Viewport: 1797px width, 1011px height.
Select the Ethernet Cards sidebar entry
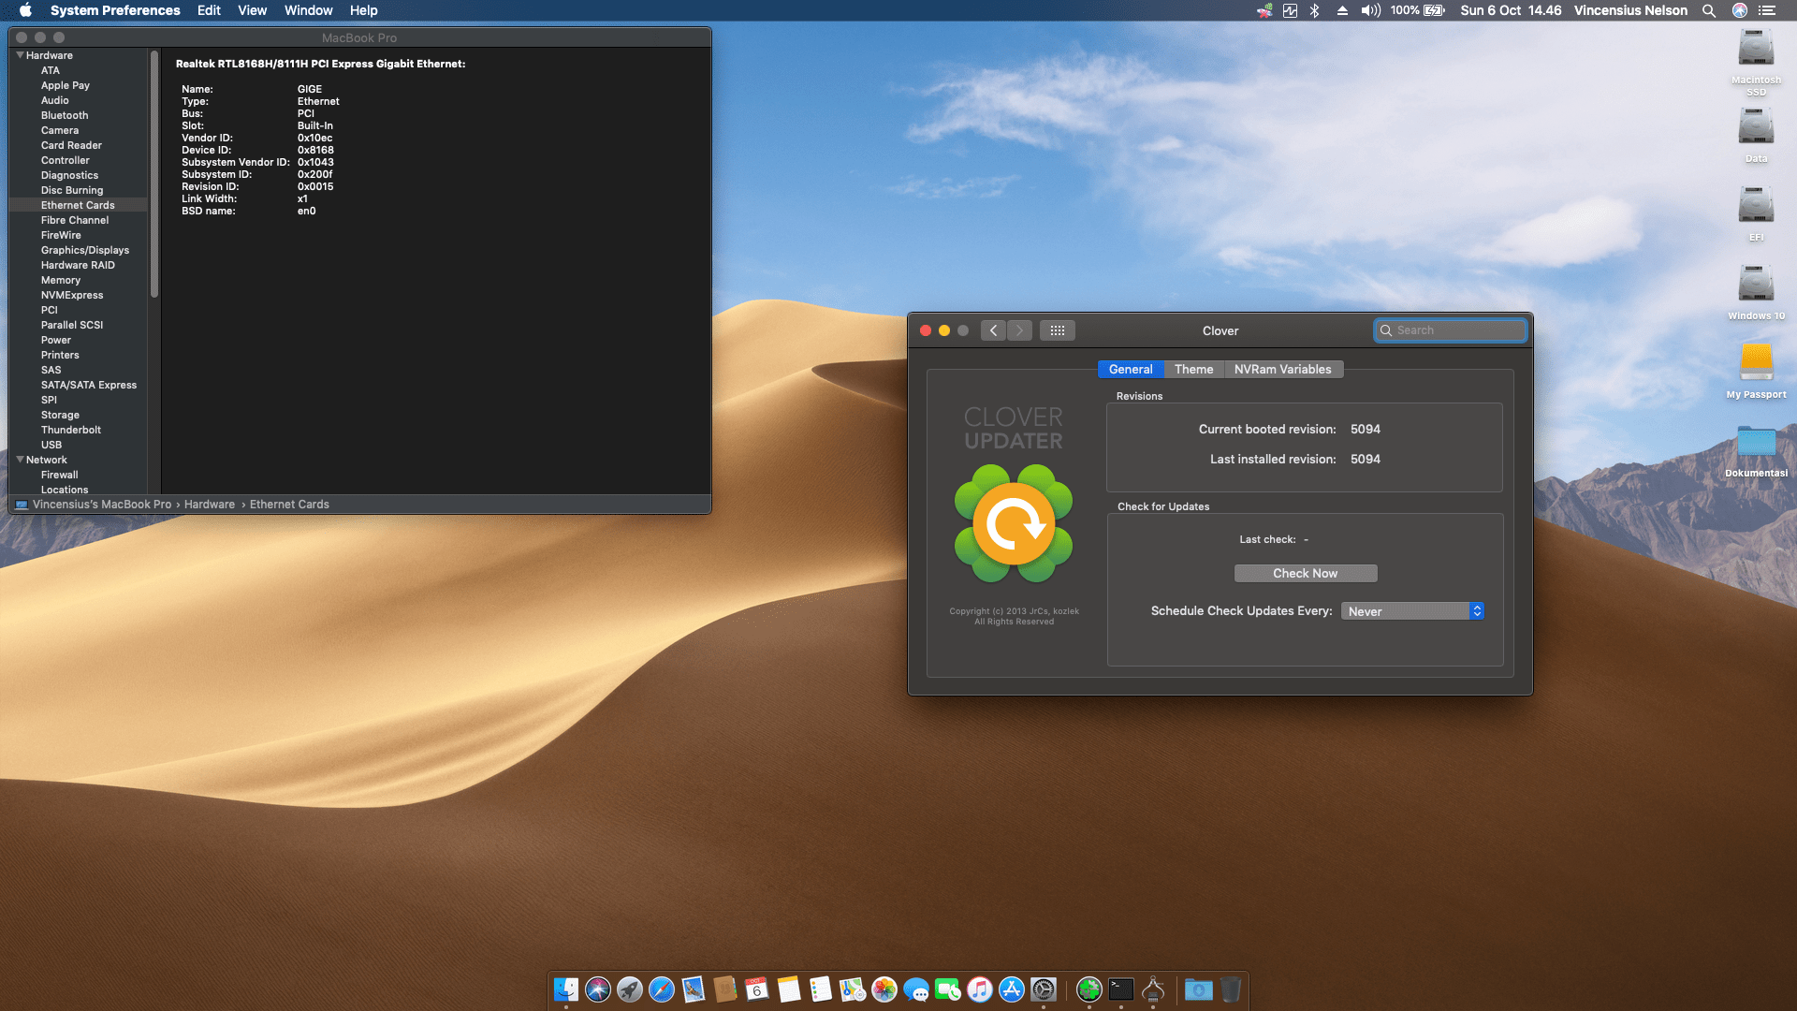(78, 205)
